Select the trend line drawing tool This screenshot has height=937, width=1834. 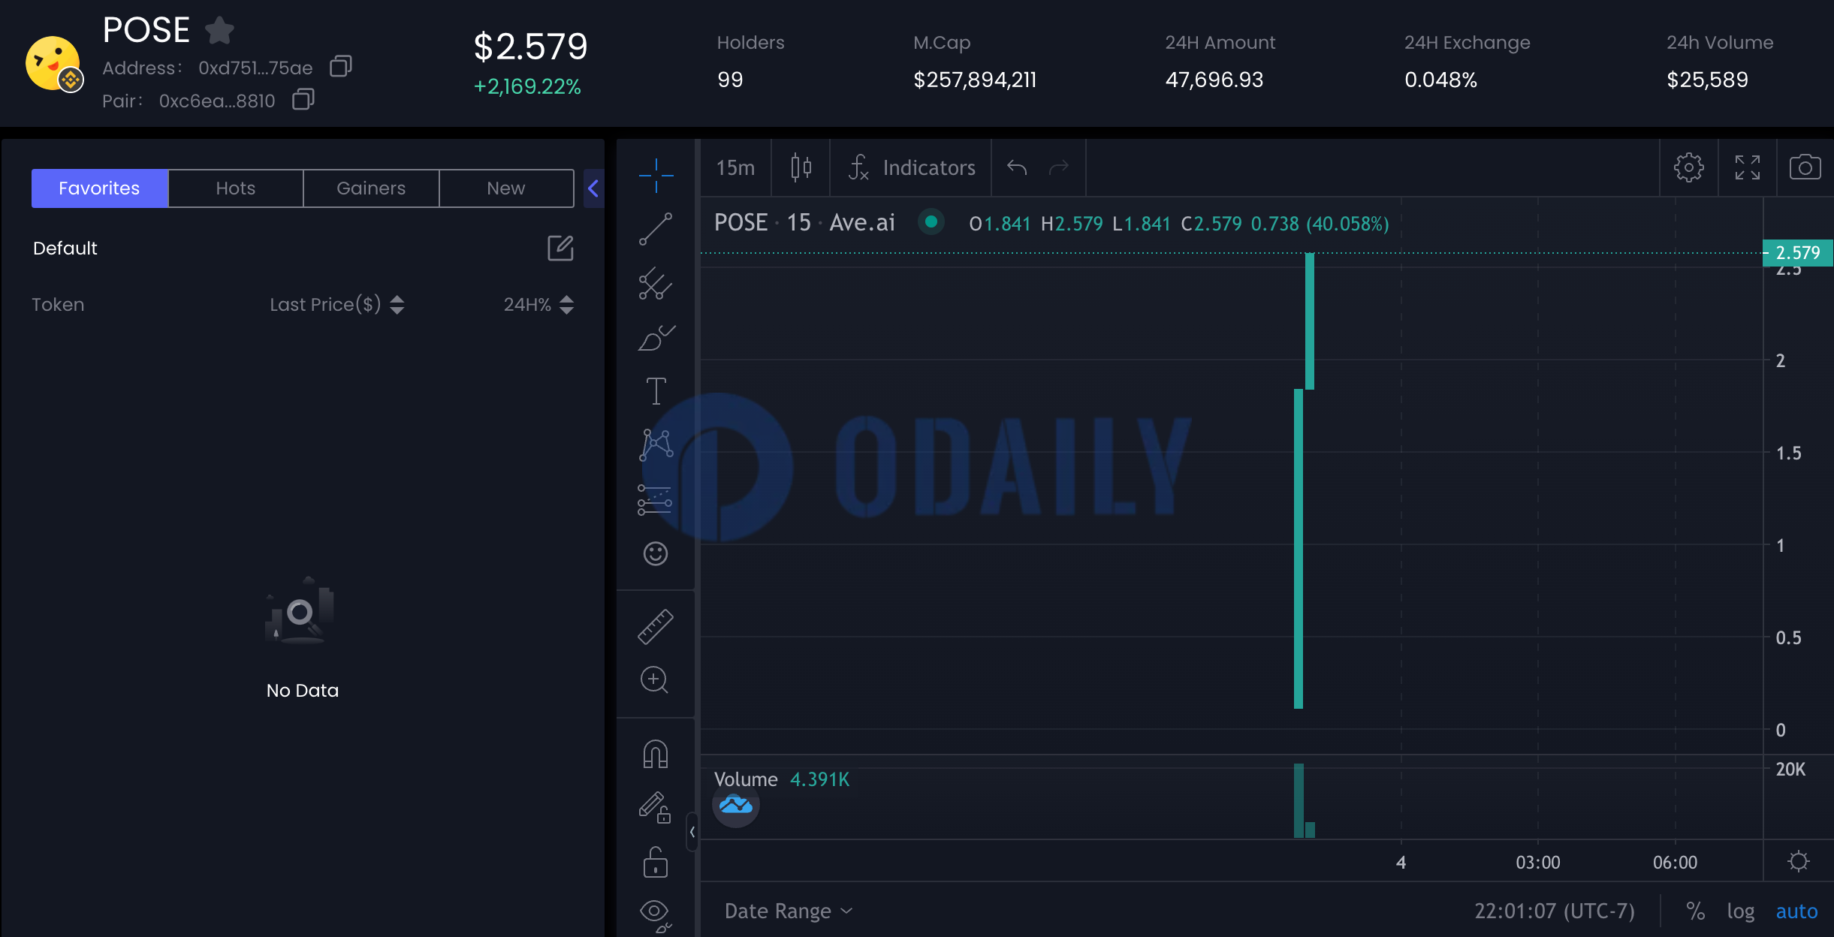[656, 229]
